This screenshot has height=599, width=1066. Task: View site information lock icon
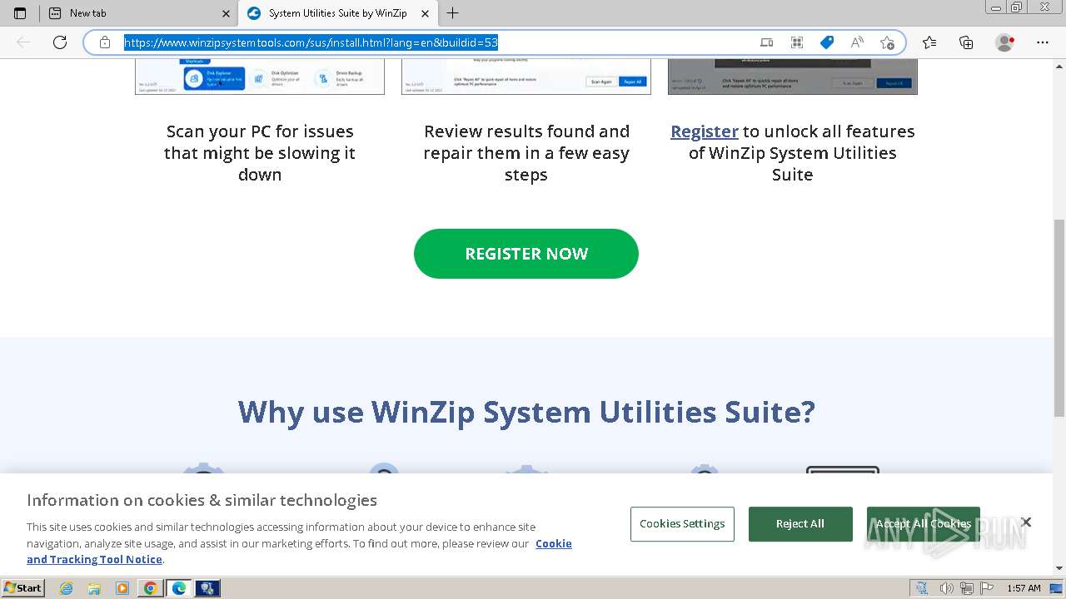click(105, 42)
